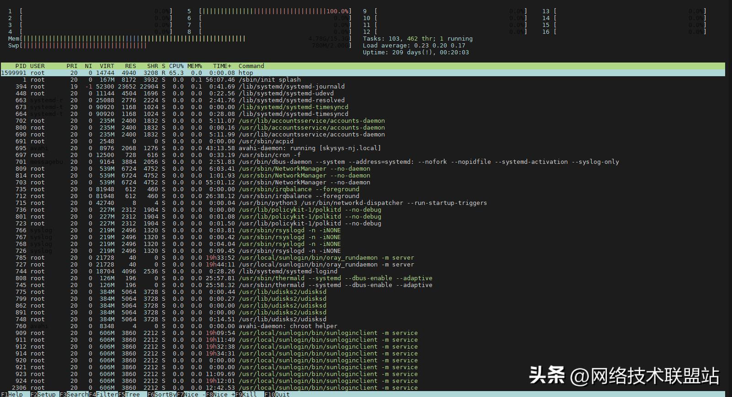Click CPU core 16 meter
This screenshot has height=397, width=732.
[x=625, y=32]
